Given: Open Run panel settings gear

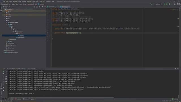Looking at the screenshot, I should click(x=175, y=69).
